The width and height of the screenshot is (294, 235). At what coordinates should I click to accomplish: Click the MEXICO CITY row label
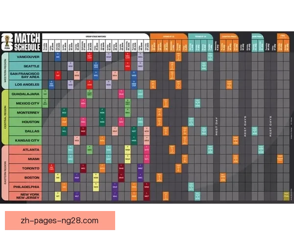tap(25, 103)
